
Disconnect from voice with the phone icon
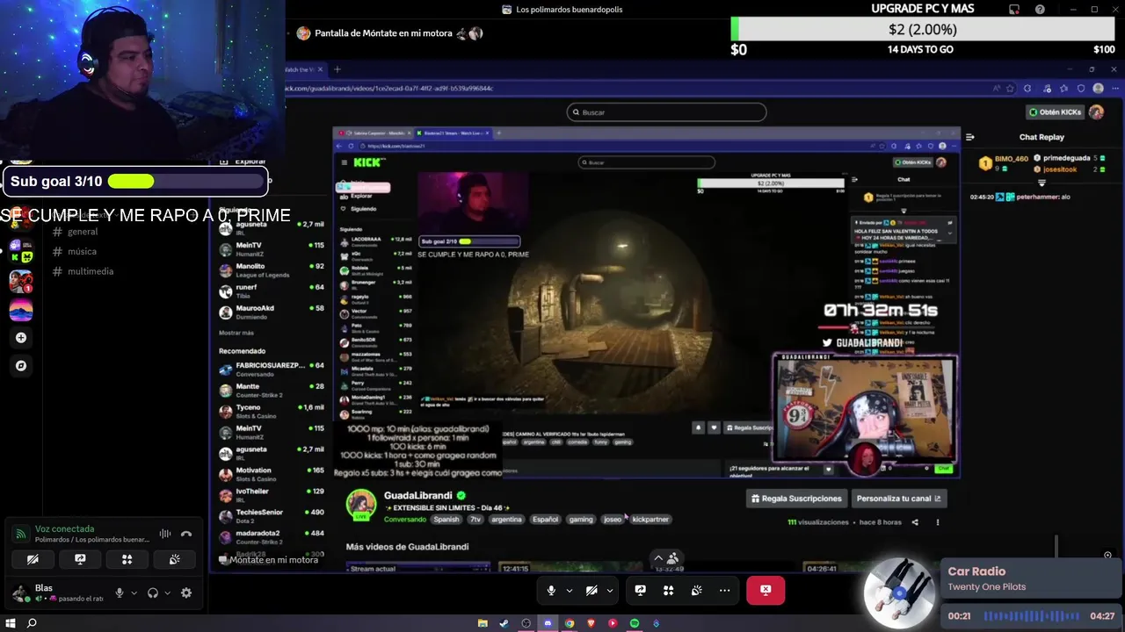(186, 534)
